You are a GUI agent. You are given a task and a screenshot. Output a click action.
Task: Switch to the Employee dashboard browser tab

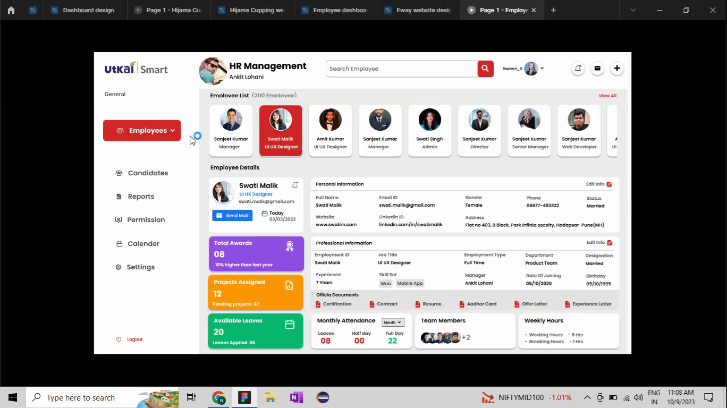(334, 10)
